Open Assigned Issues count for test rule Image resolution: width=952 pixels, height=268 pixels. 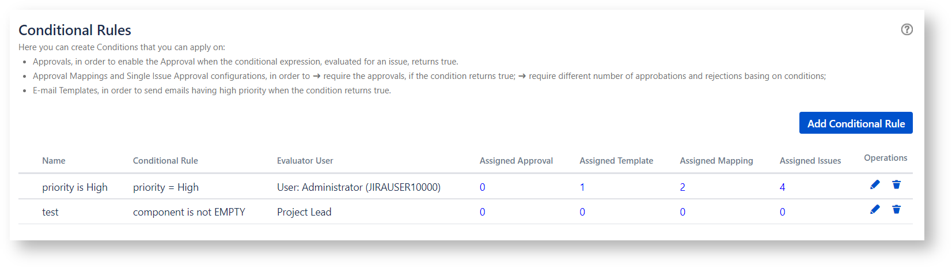pos(782,212)
